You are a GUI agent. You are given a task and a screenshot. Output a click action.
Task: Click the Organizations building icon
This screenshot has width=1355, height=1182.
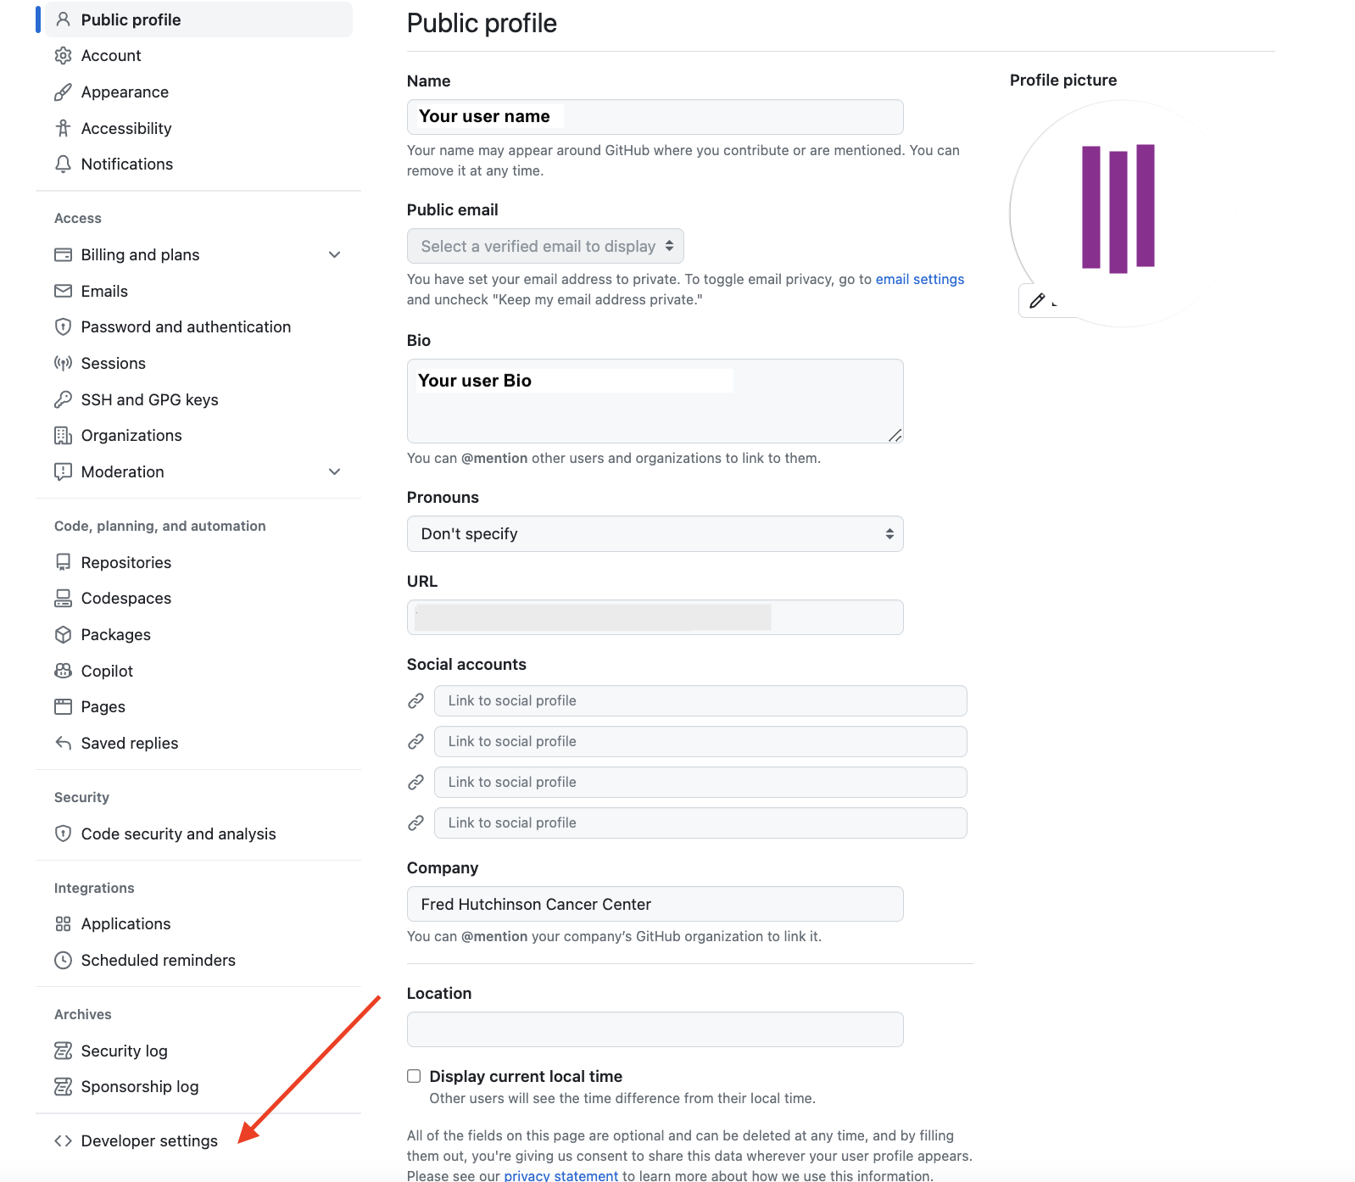click(x=64, y=435)
